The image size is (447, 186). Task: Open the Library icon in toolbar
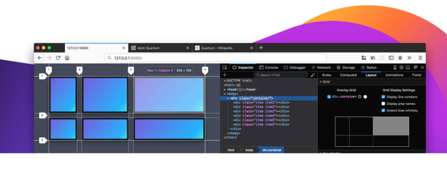[373, 58]
